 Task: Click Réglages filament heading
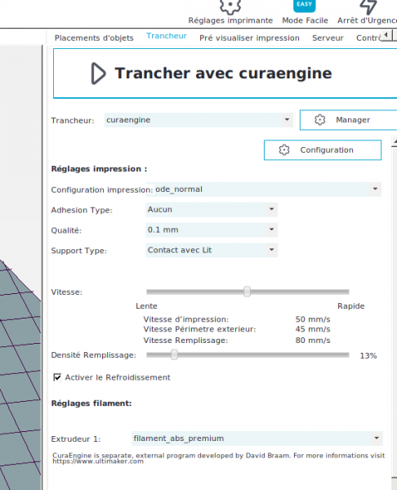(x=91, y=403)
